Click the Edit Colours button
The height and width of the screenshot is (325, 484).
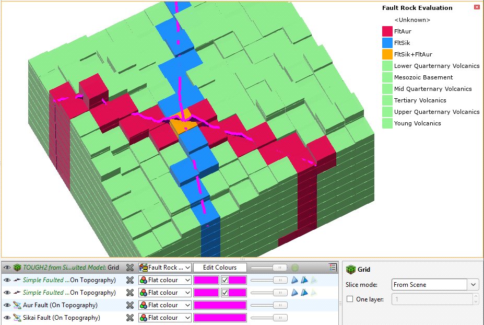pos(220,268)
